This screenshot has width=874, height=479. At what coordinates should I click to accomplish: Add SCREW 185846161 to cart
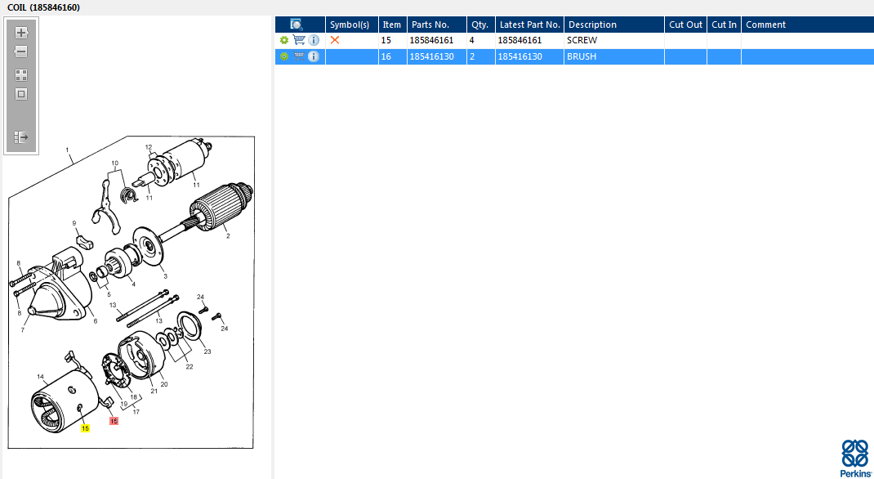(299, 40)
